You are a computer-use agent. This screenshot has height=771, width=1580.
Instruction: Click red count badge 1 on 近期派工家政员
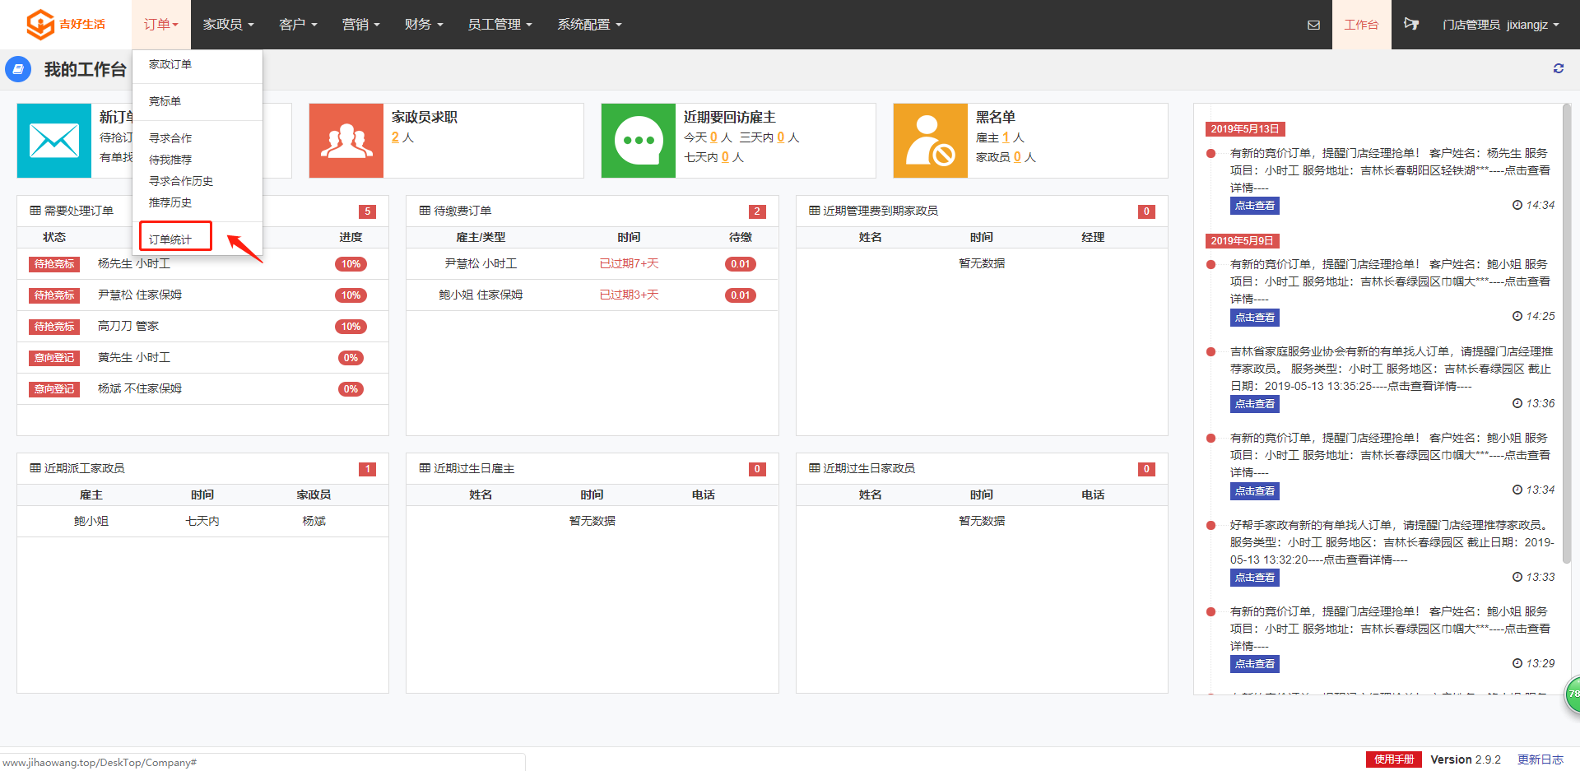pos(367,469)
